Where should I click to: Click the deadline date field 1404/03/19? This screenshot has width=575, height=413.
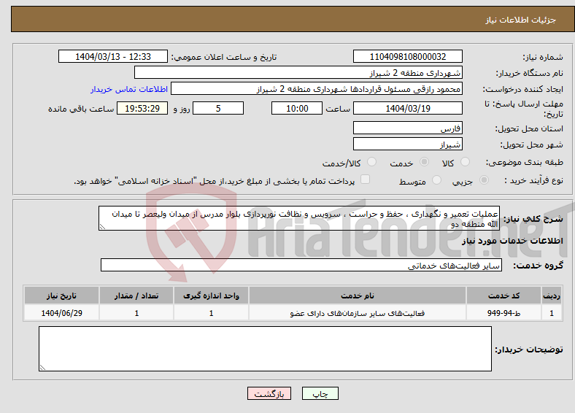click(x=407, y=108)
